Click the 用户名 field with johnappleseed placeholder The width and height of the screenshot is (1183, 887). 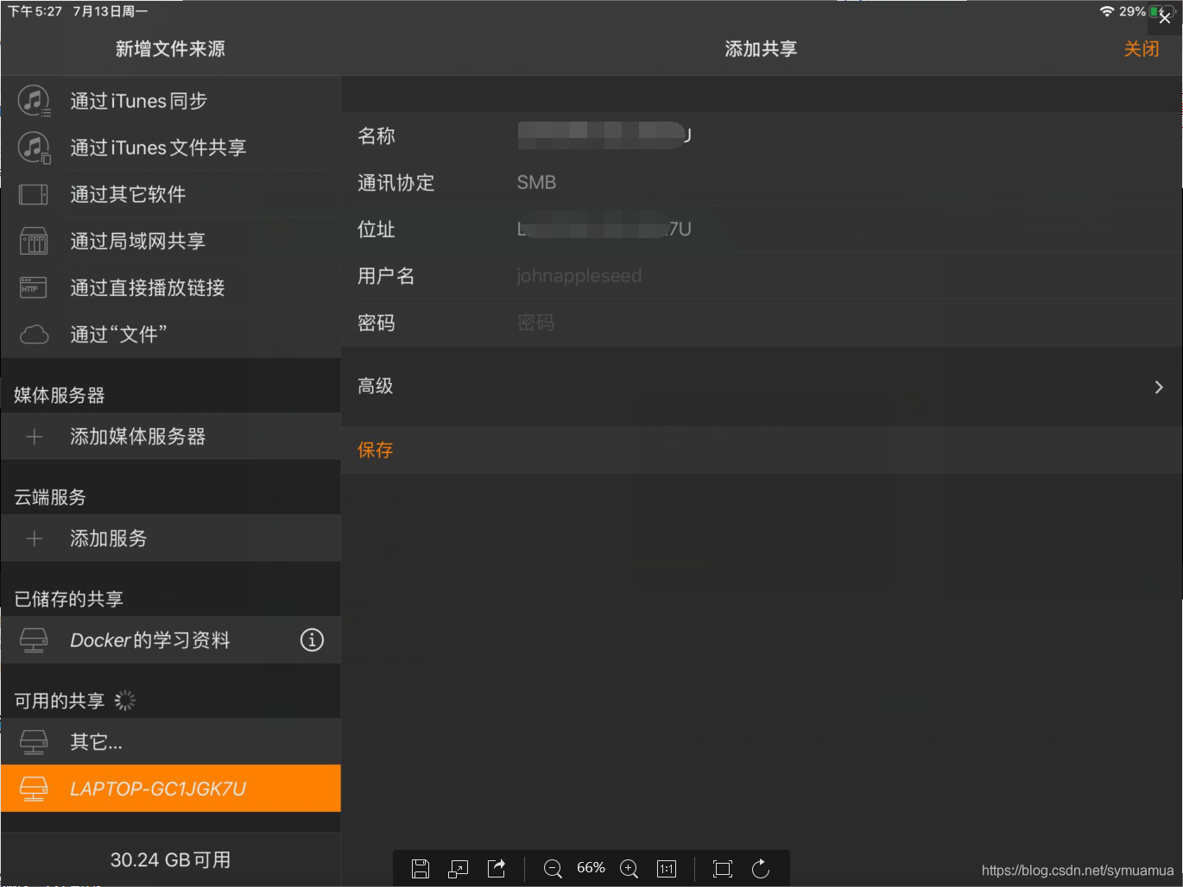(762, 275)
